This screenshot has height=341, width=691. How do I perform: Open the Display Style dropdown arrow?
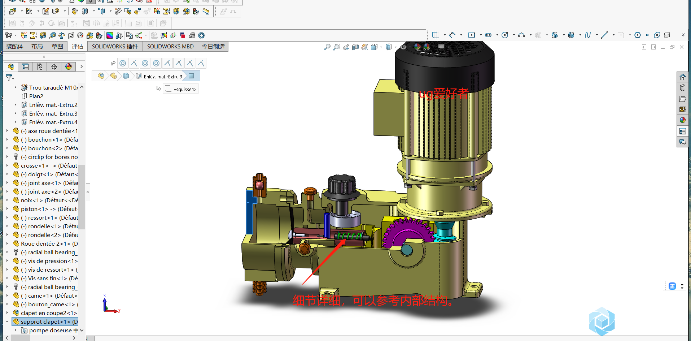(x=395, y=47)
